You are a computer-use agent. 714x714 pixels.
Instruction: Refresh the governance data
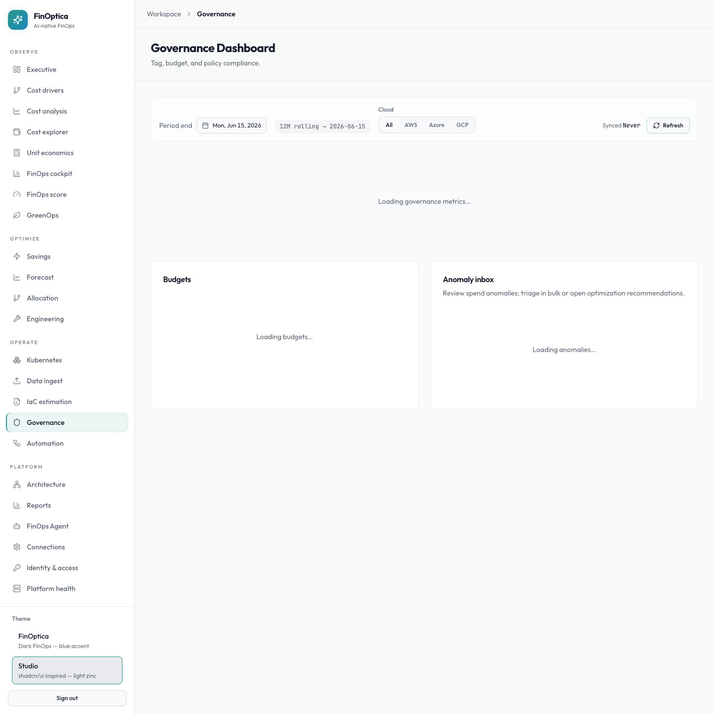[668, 125]
